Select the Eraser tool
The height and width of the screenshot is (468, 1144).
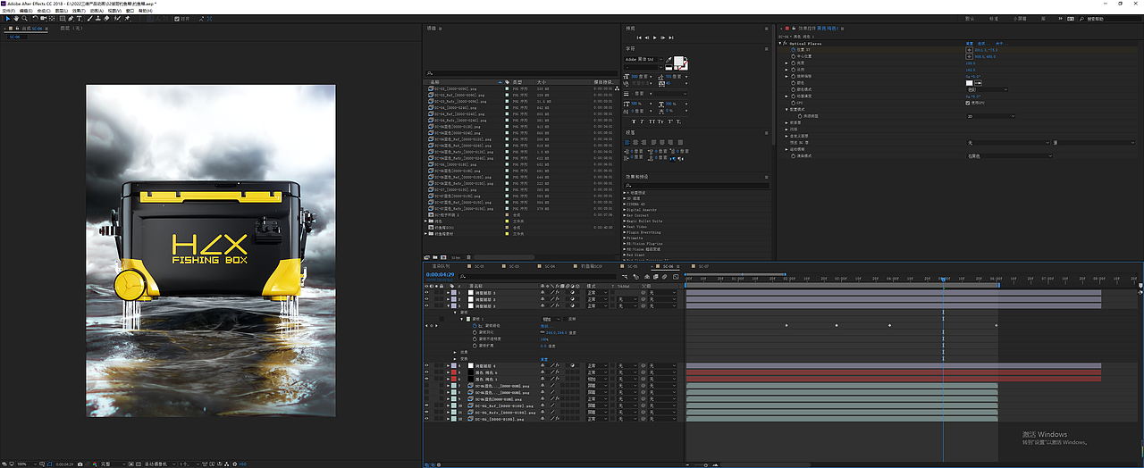[106, 19]
